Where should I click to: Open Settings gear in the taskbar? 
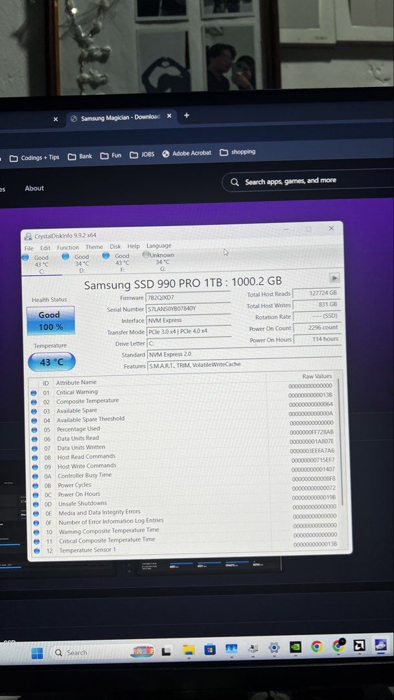274,647
